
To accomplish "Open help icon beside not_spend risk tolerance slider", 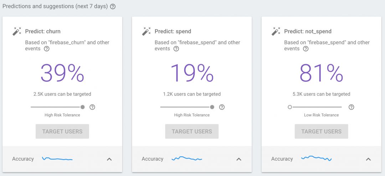I will [351, 107].
